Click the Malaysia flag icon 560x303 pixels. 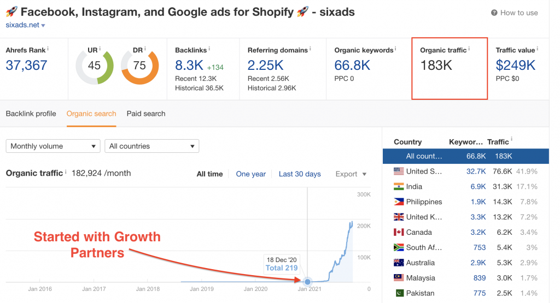pyautogui.click(x=399, y=278)
